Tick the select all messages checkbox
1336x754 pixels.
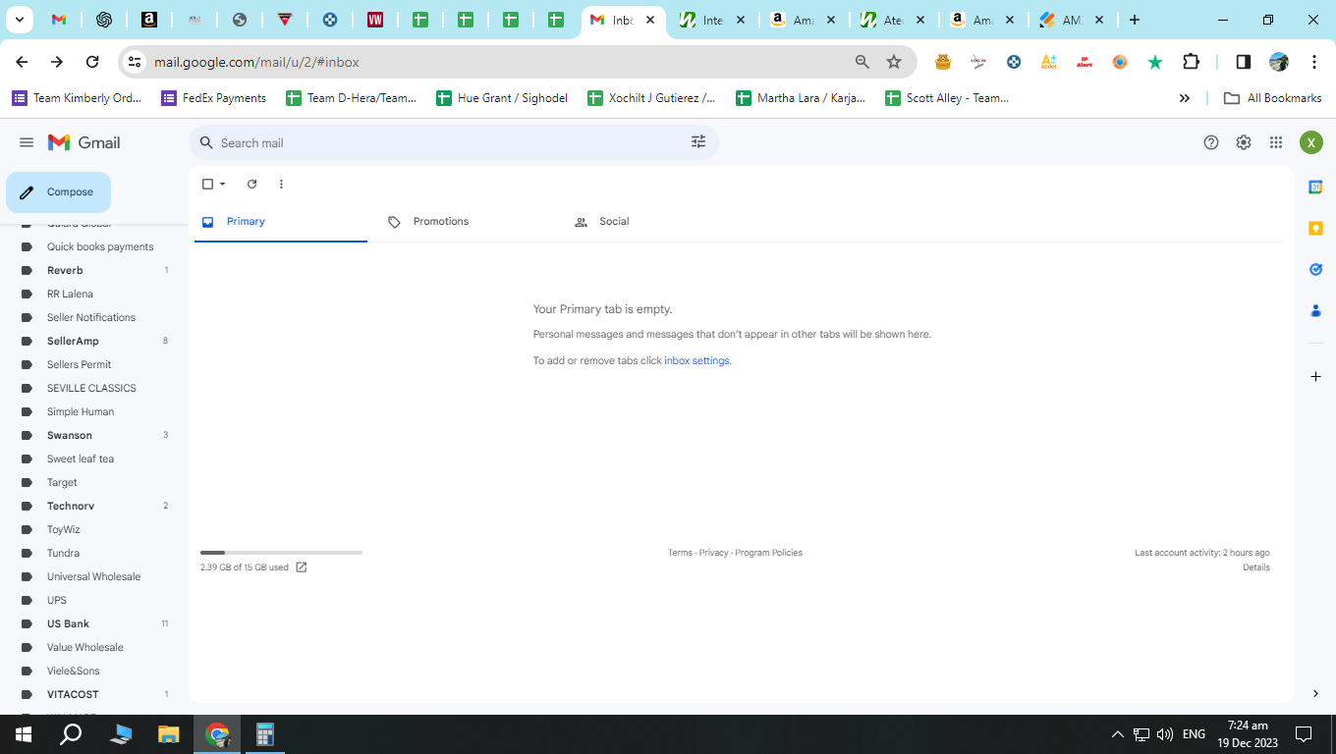pyautogui.click(x=207, y=184)
